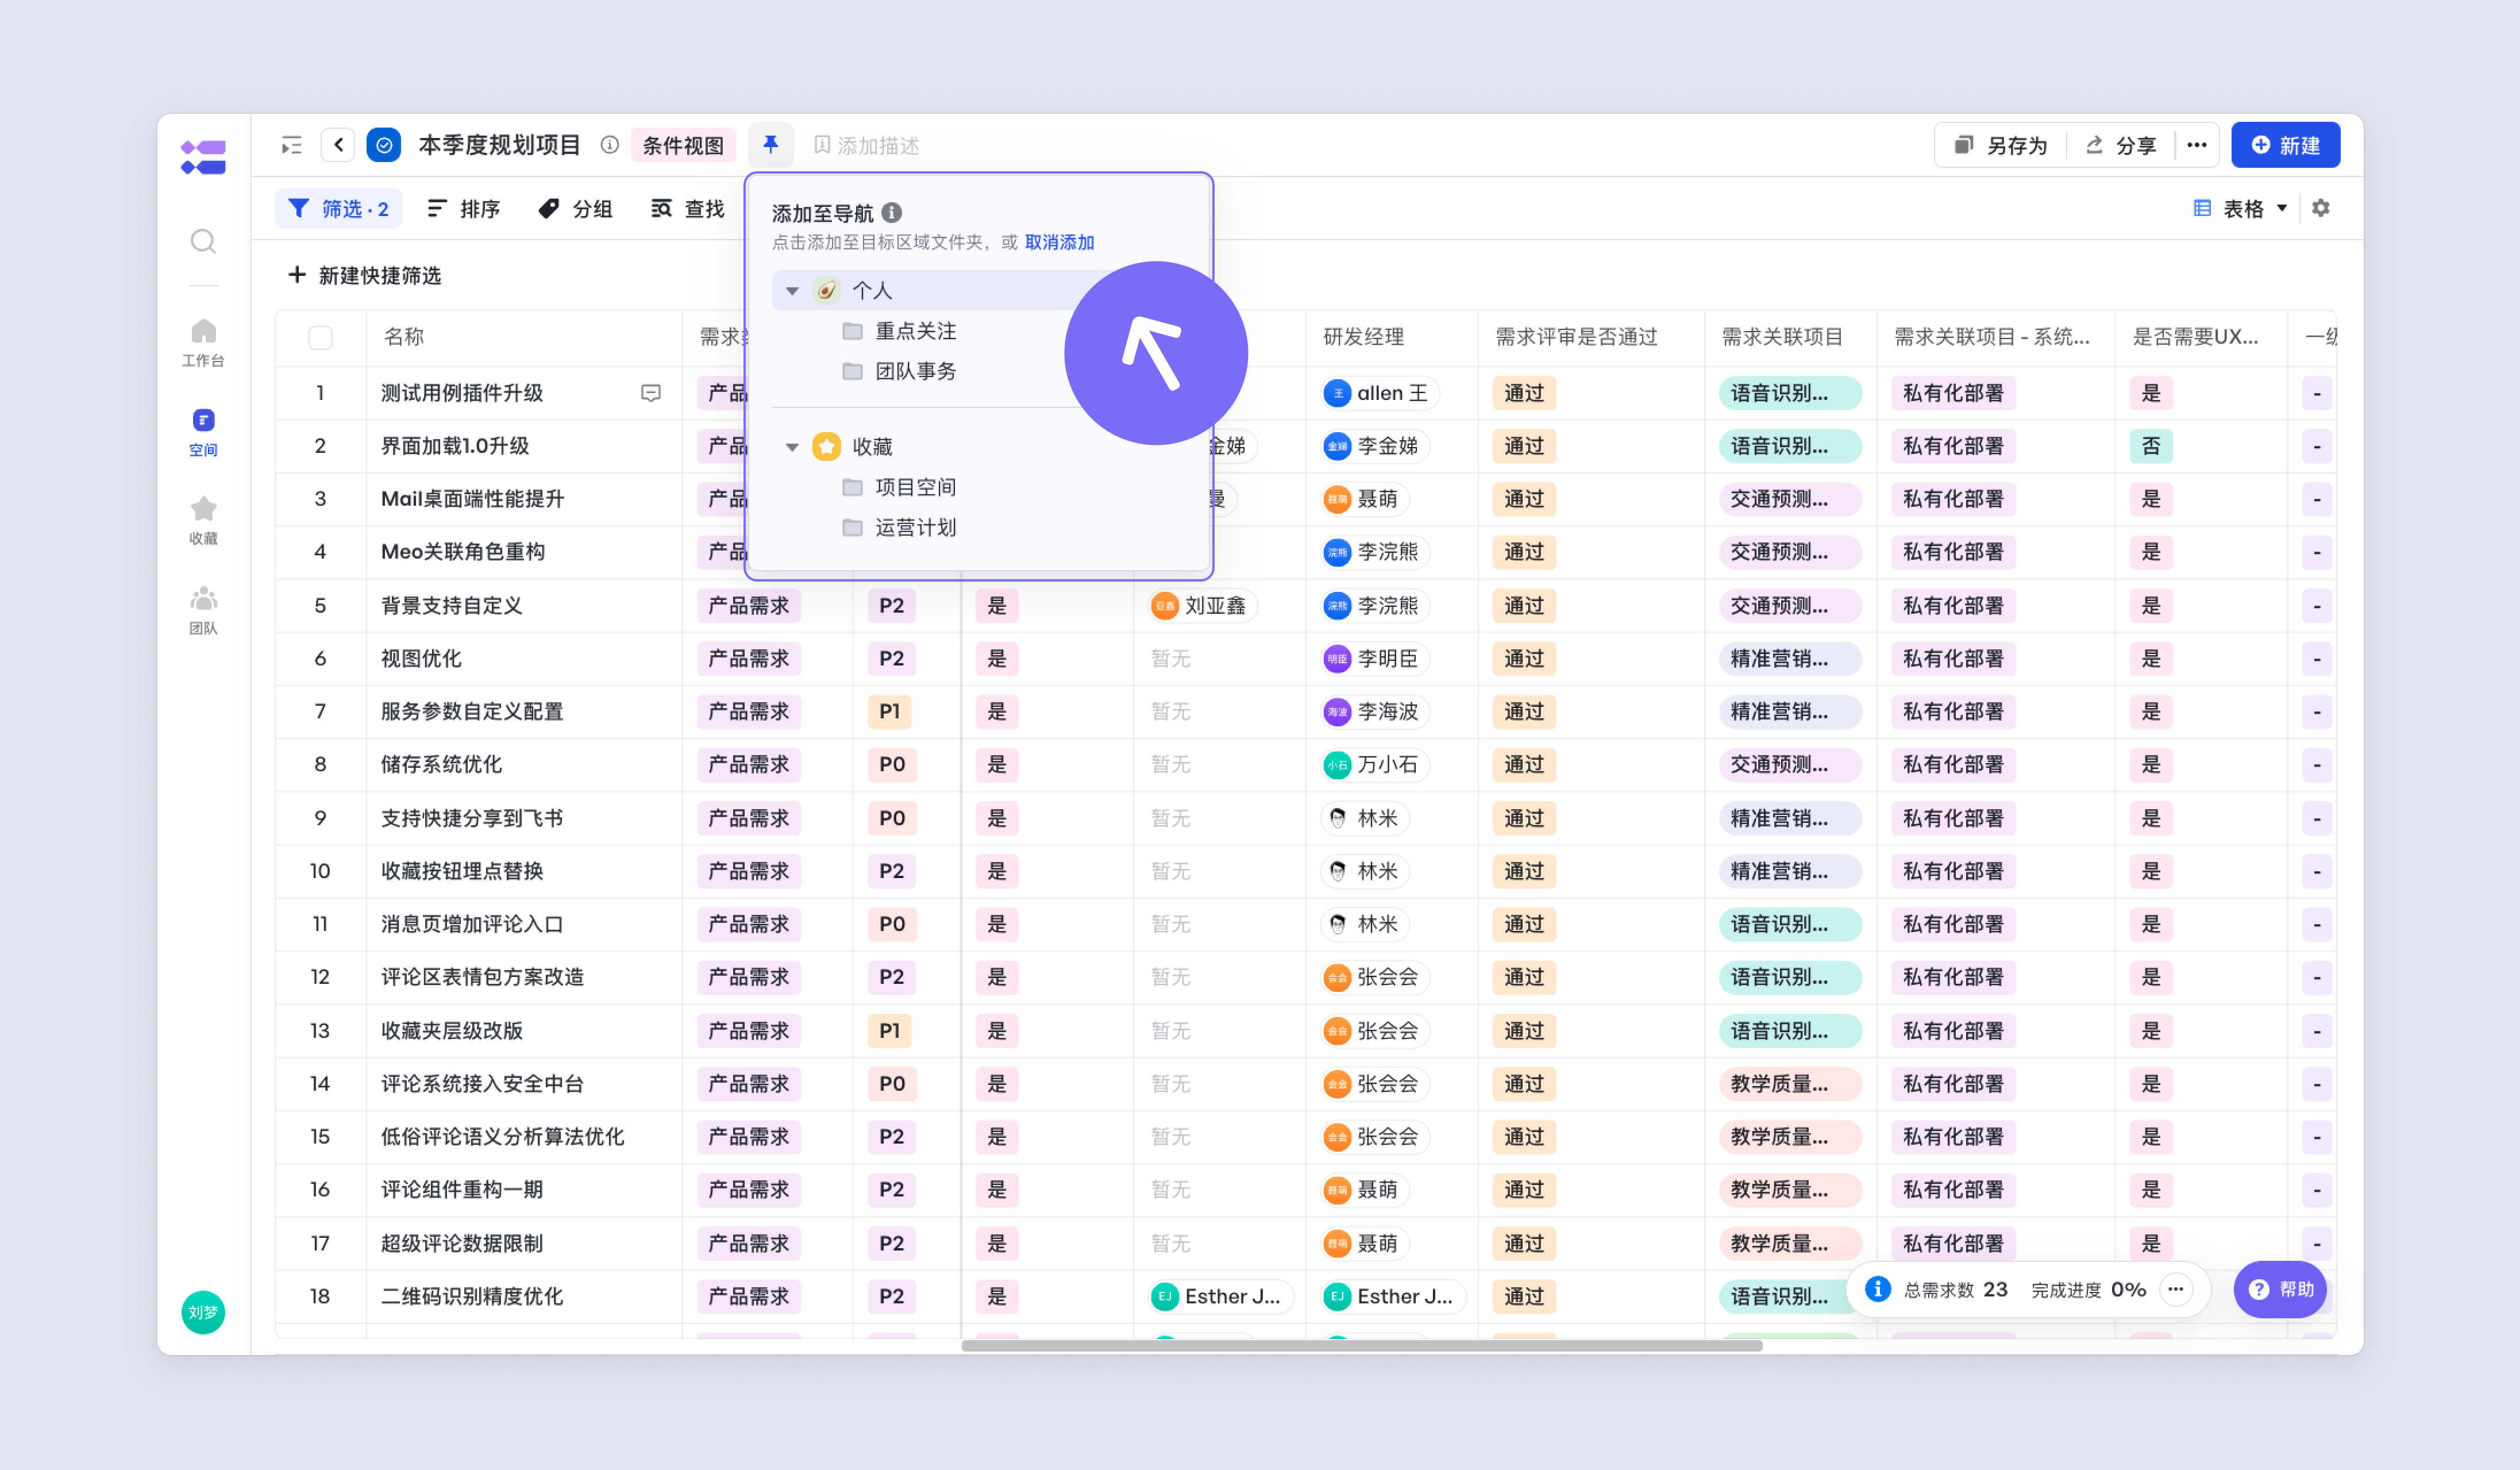Open the 筛选 filter tool
Image resolution: width=2520 pixels, height=1470 pixels.
tap(338, 209)
